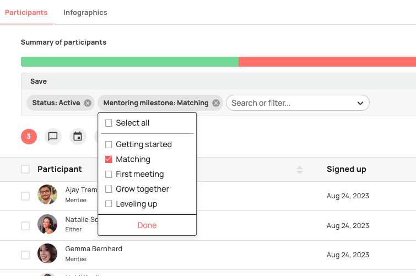Image resolution: width=416 pixels, height=276 pixels.
Task: Click the green segment of summary bar
Action: pyautogui.click(x=129, y=62)
